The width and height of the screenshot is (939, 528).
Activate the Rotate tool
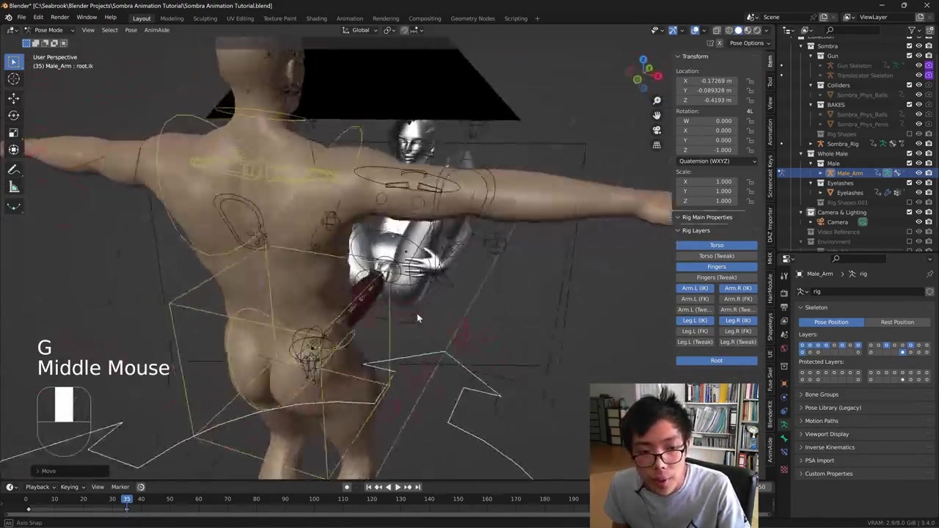pyautogui.click(x=13, y=115)
